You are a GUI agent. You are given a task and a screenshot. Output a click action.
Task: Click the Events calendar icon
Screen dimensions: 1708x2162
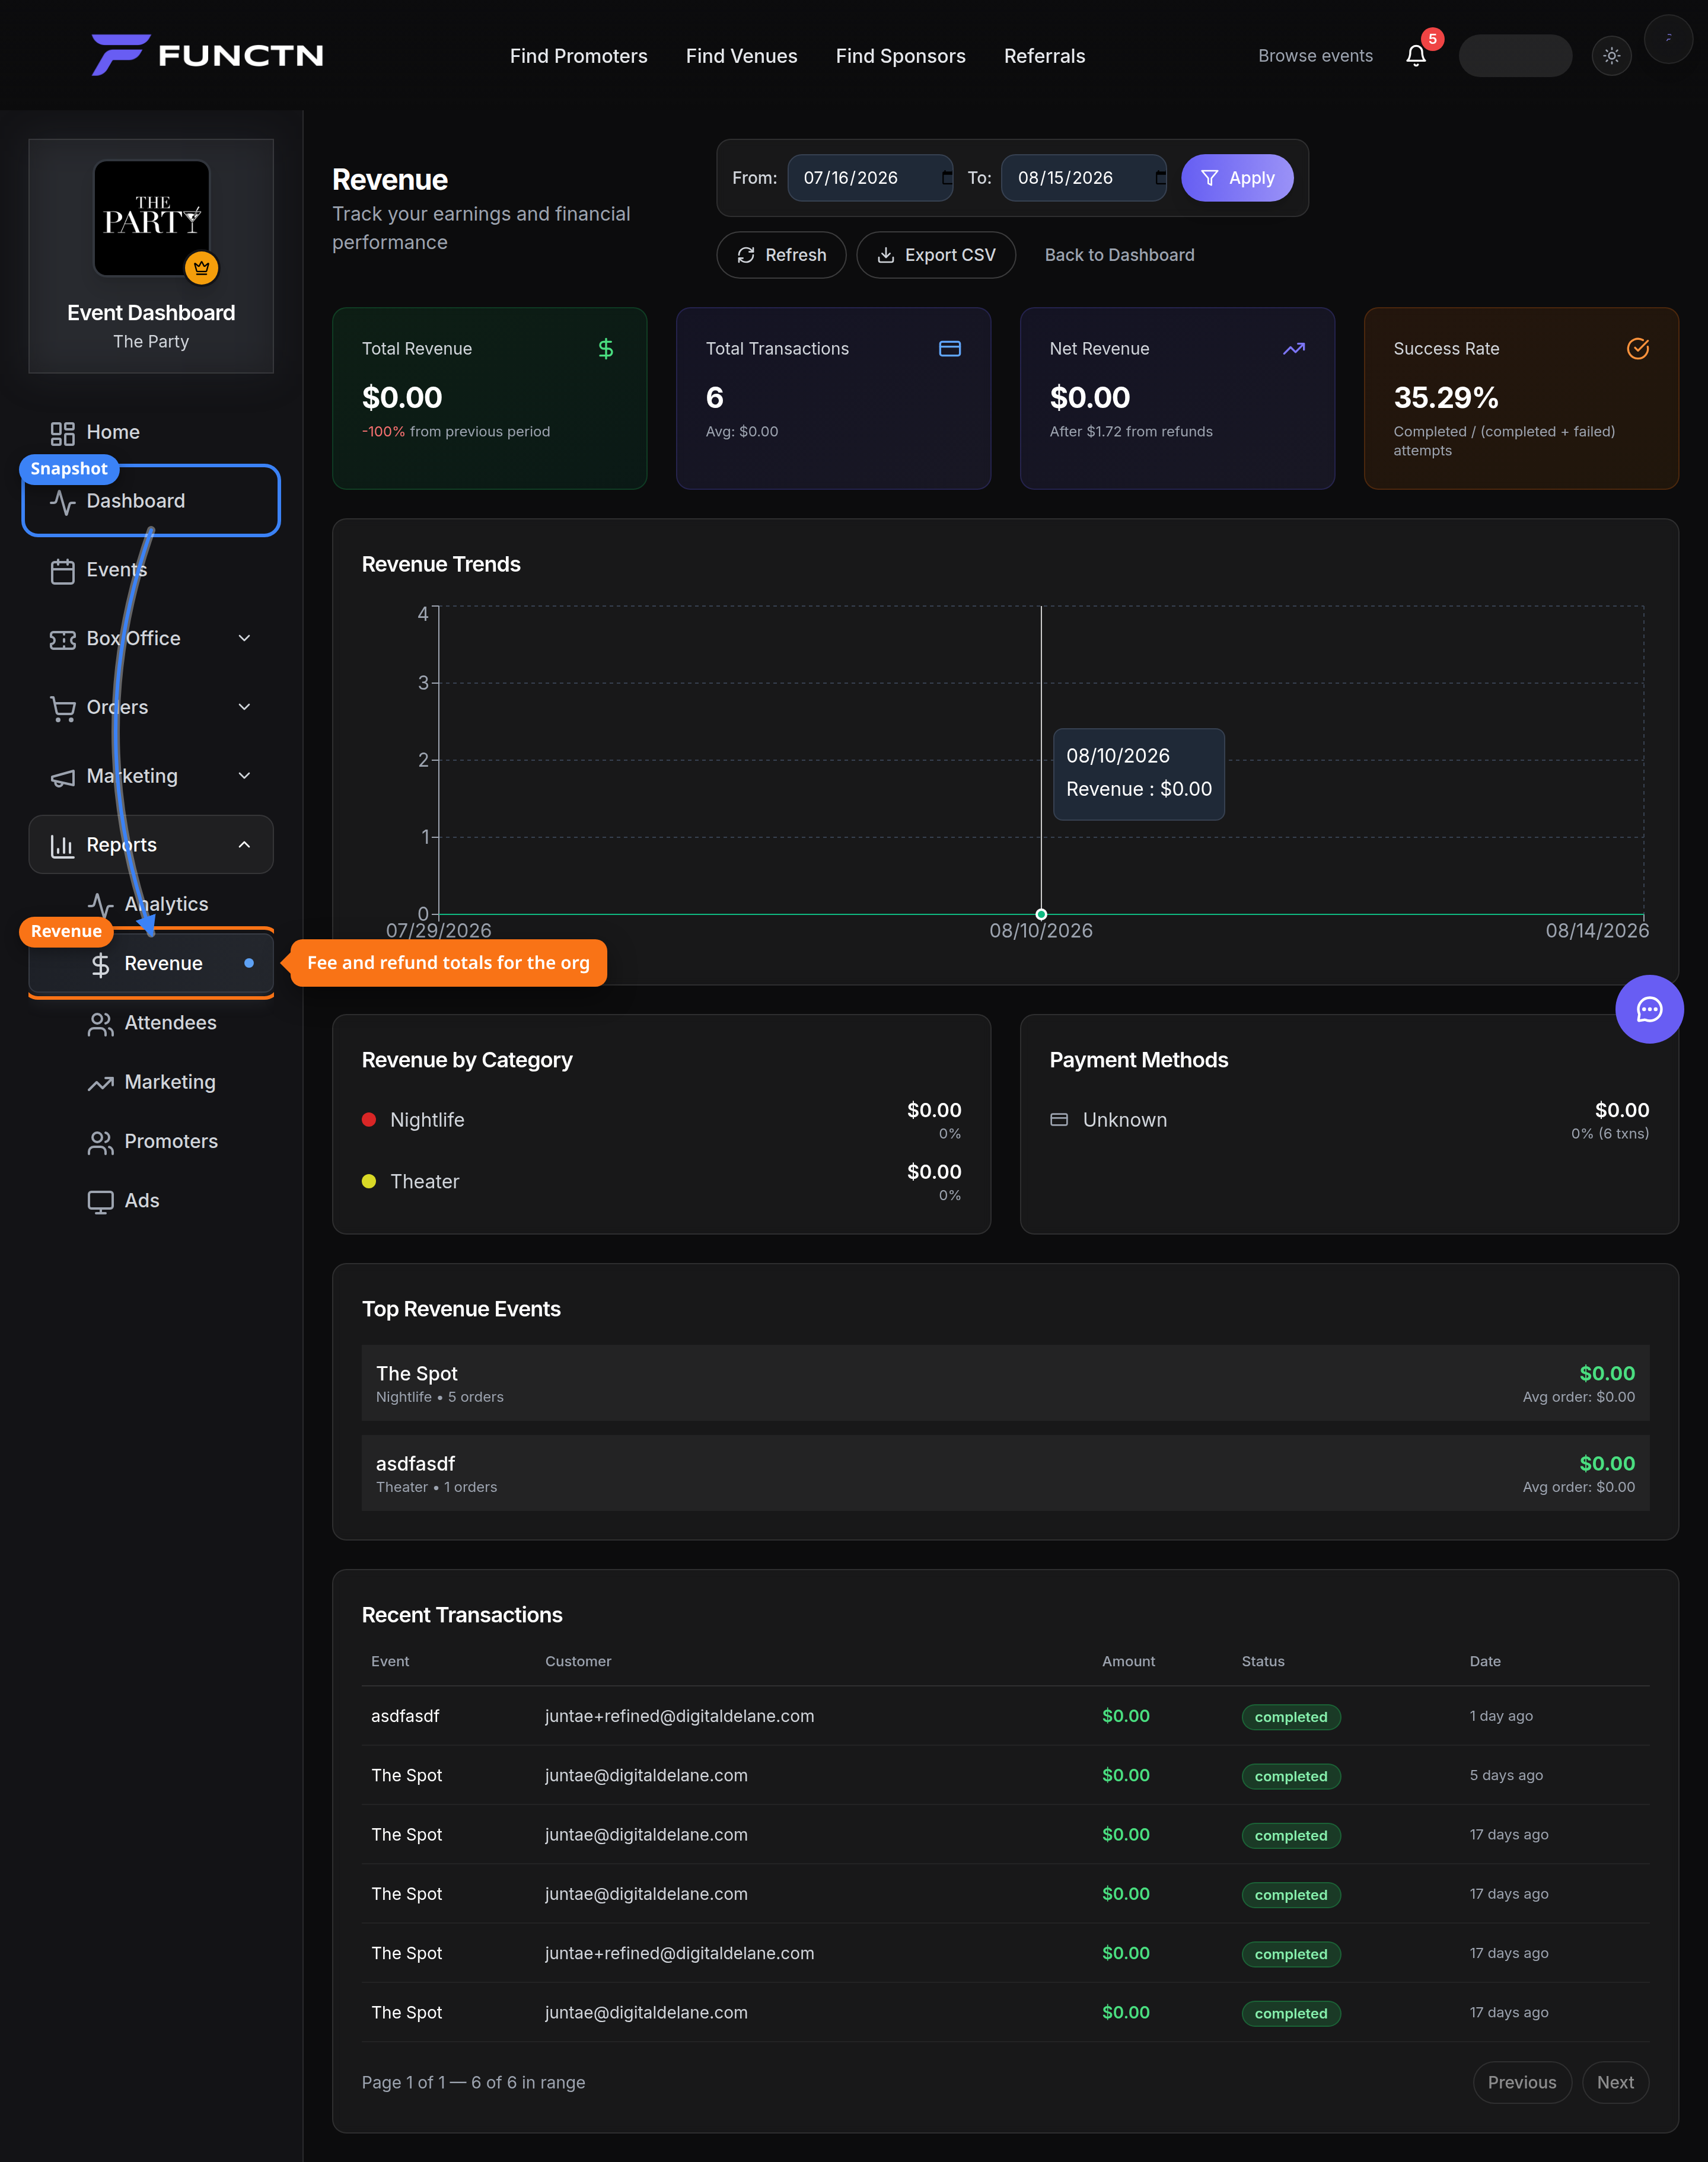coord(63,571)
